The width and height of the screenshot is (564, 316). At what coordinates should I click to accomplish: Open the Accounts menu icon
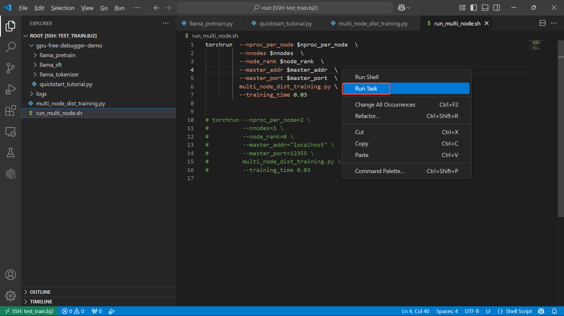click(x=11, y=275)
